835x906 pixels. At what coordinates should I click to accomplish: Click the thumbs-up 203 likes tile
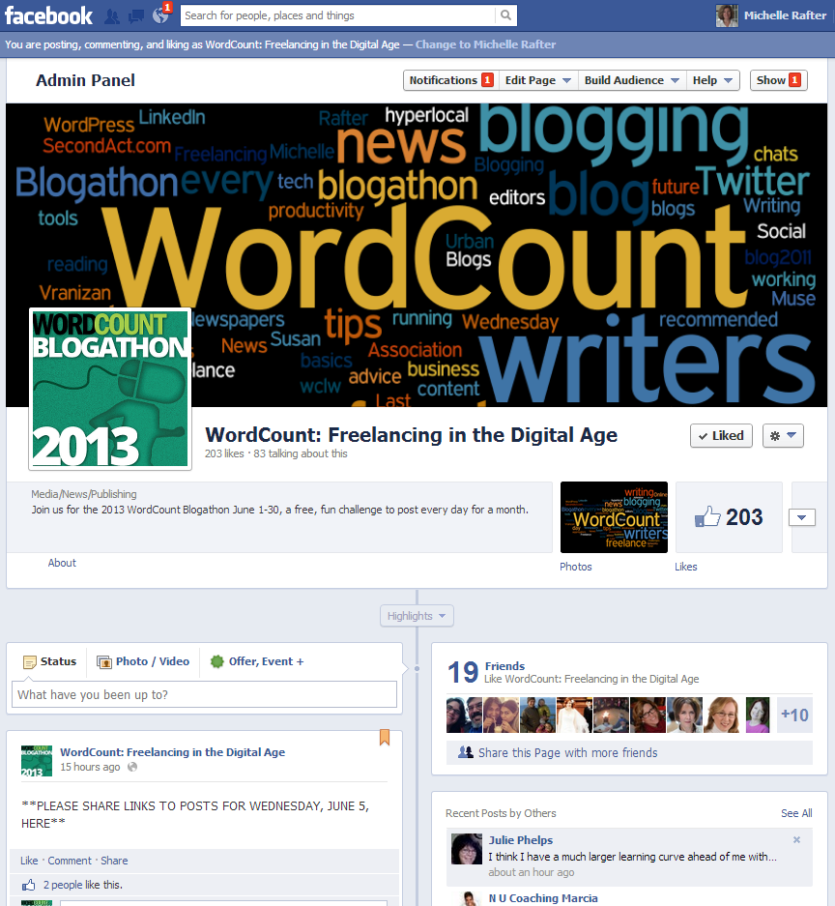coord(729,517)
